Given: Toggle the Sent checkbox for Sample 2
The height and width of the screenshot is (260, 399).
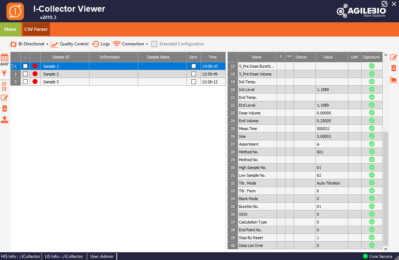Looking at the screenshot, I should click(193, 74).
